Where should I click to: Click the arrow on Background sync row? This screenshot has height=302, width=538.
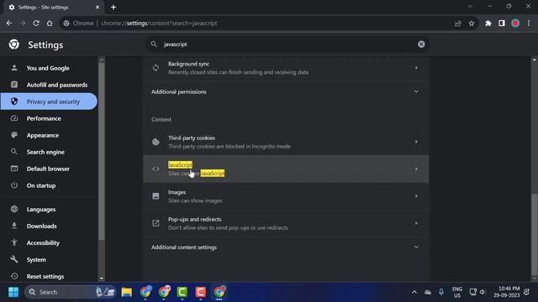click(416, 68)
